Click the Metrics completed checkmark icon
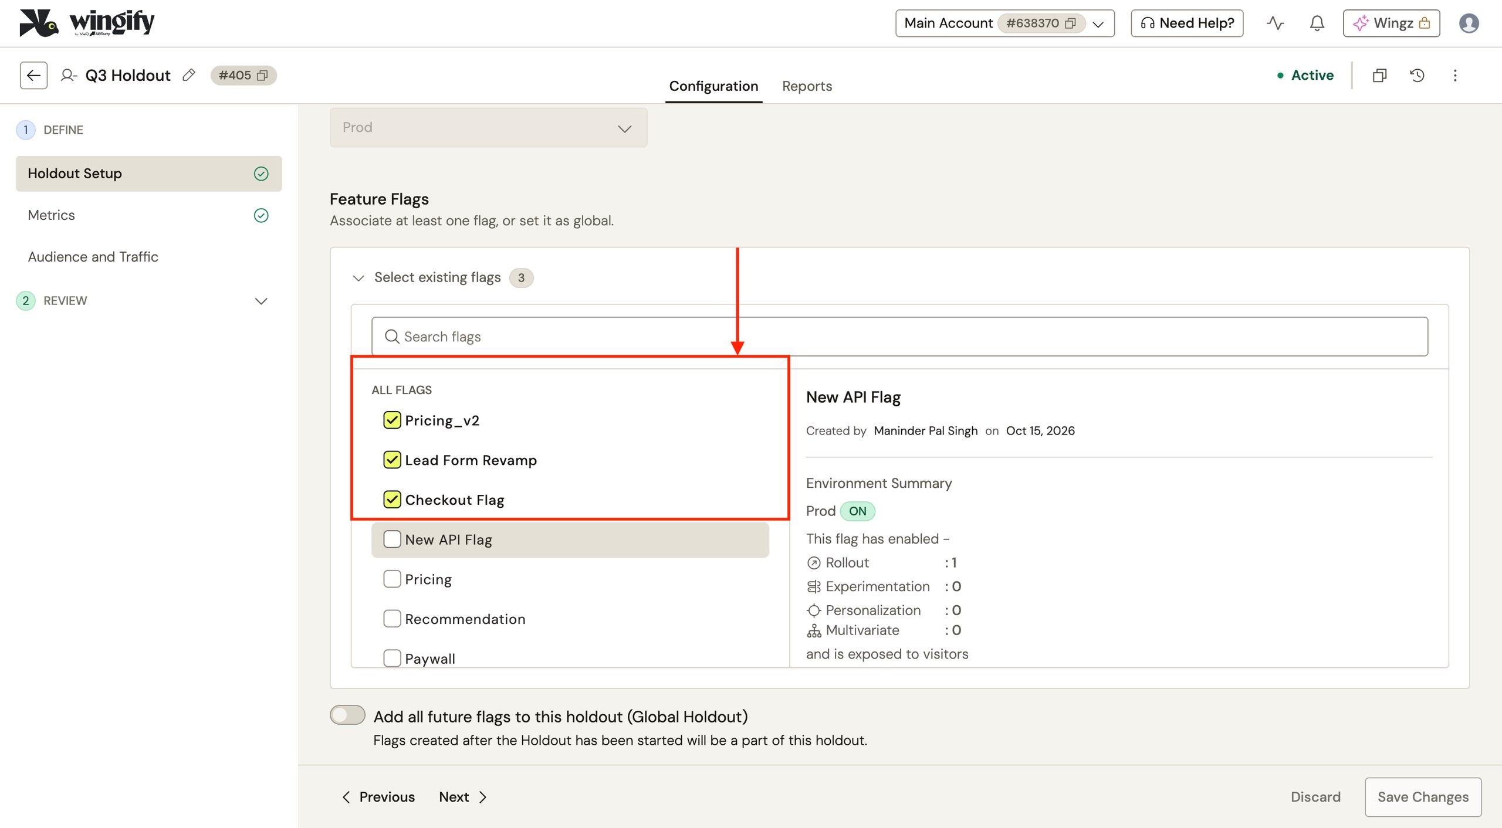 (x=261, y=215)
